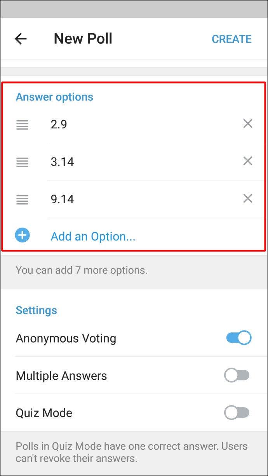The image size is (268, 476).
Task: Turn on the Quiz Mode switch
Action: click(237, 413)
